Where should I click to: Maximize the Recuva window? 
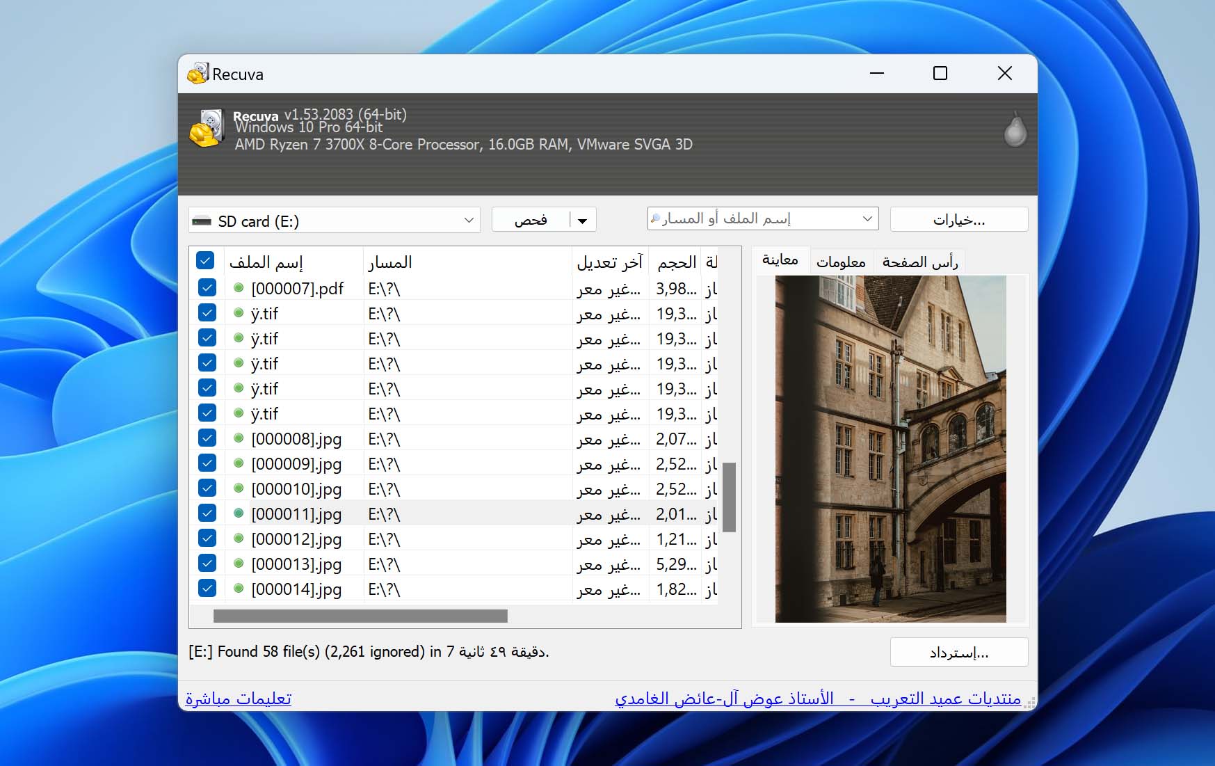tap(940, 73)
